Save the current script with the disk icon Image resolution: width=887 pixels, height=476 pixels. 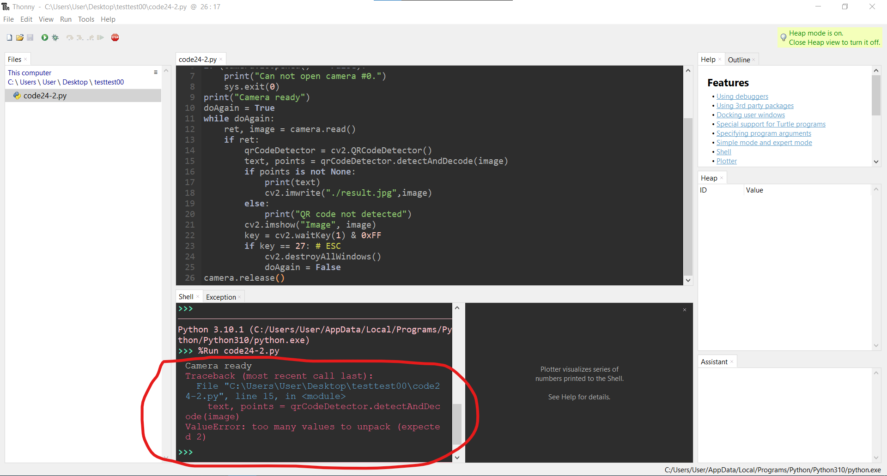tap(30, 37)
